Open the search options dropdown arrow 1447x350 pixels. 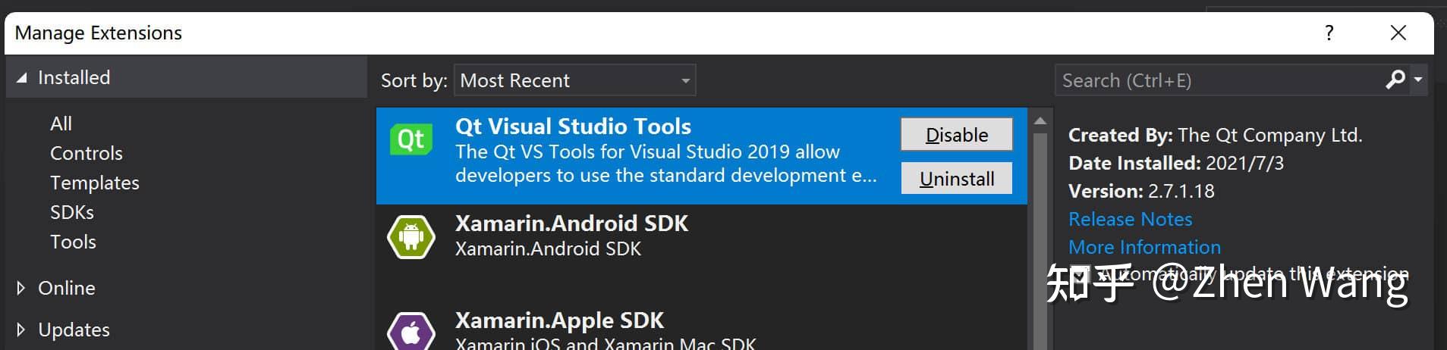coord(1417,80)
